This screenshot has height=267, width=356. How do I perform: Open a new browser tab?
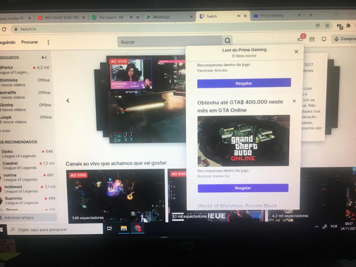310,15
